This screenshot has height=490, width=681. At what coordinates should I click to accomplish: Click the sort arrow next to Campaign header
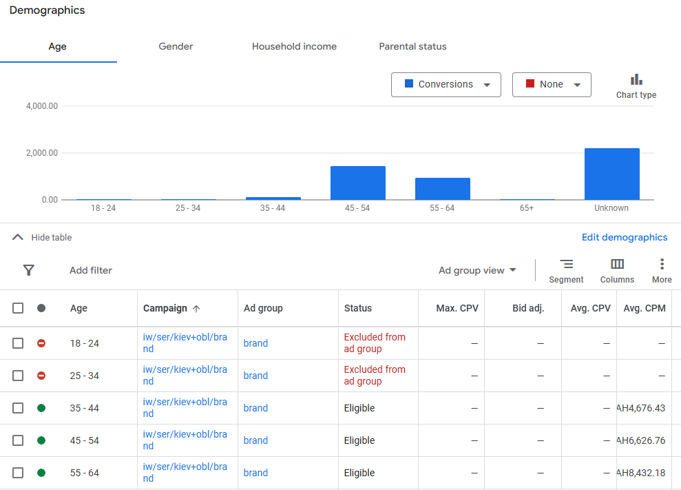[196, 309]
